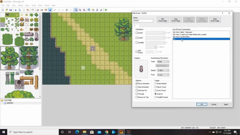Select the second map layer icon
Screen dimensions: 240x135
(42, 10)
